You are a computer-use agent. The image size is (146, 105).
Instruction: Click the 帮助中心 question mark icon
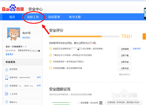tap(7, 102)
